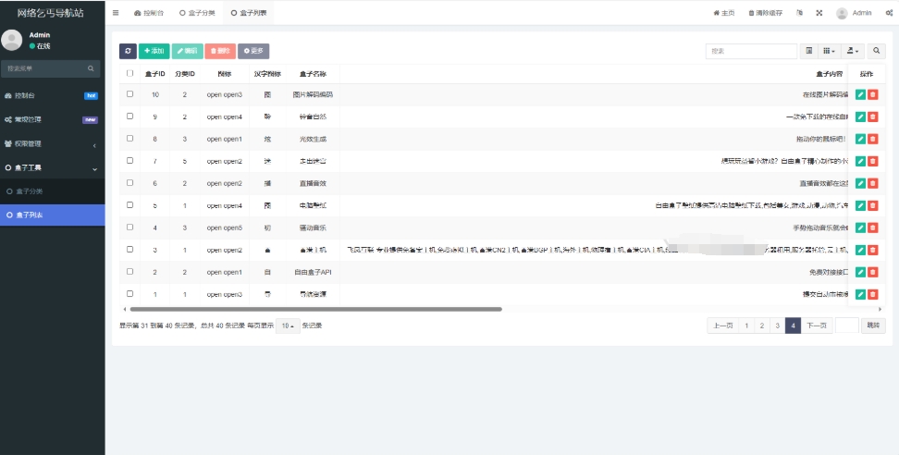This screenshot has width=899, height=455.
Task: Toggle the sidebar with the hamburger icon
Action: click(116, 13)
